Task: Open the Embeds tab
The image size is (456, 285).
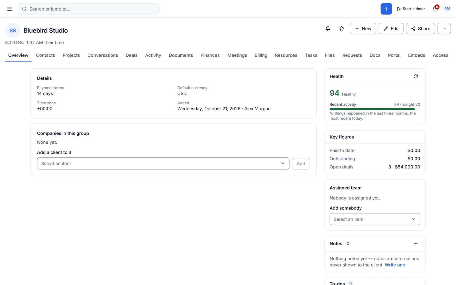Action: [416, 55]
